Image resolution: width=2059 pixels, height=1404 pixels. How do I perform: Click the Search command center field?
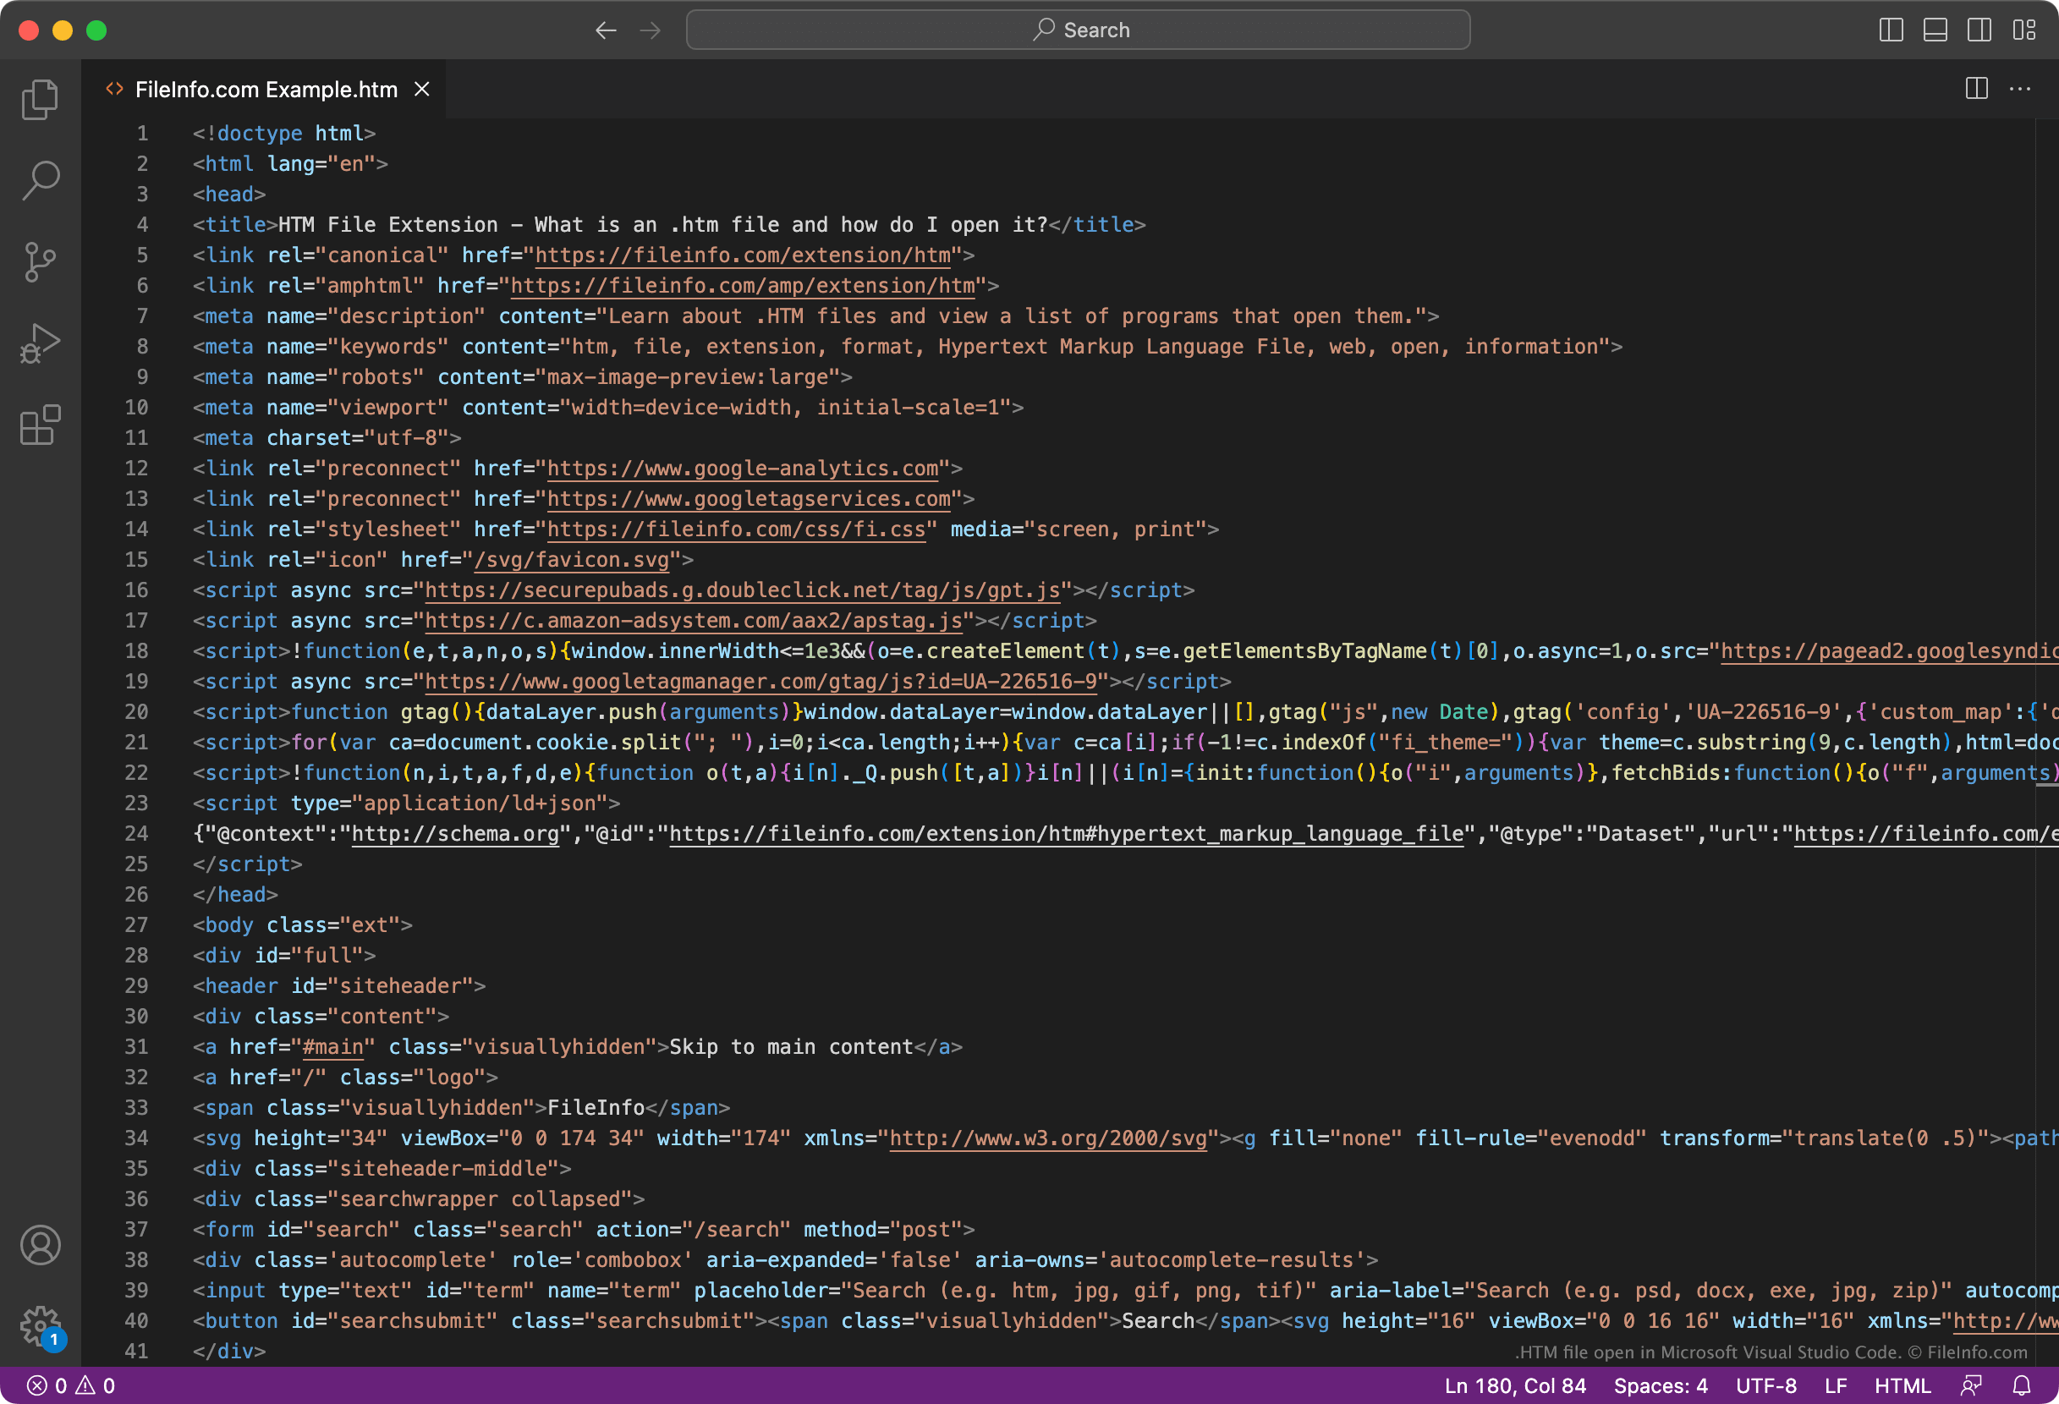1078,30
